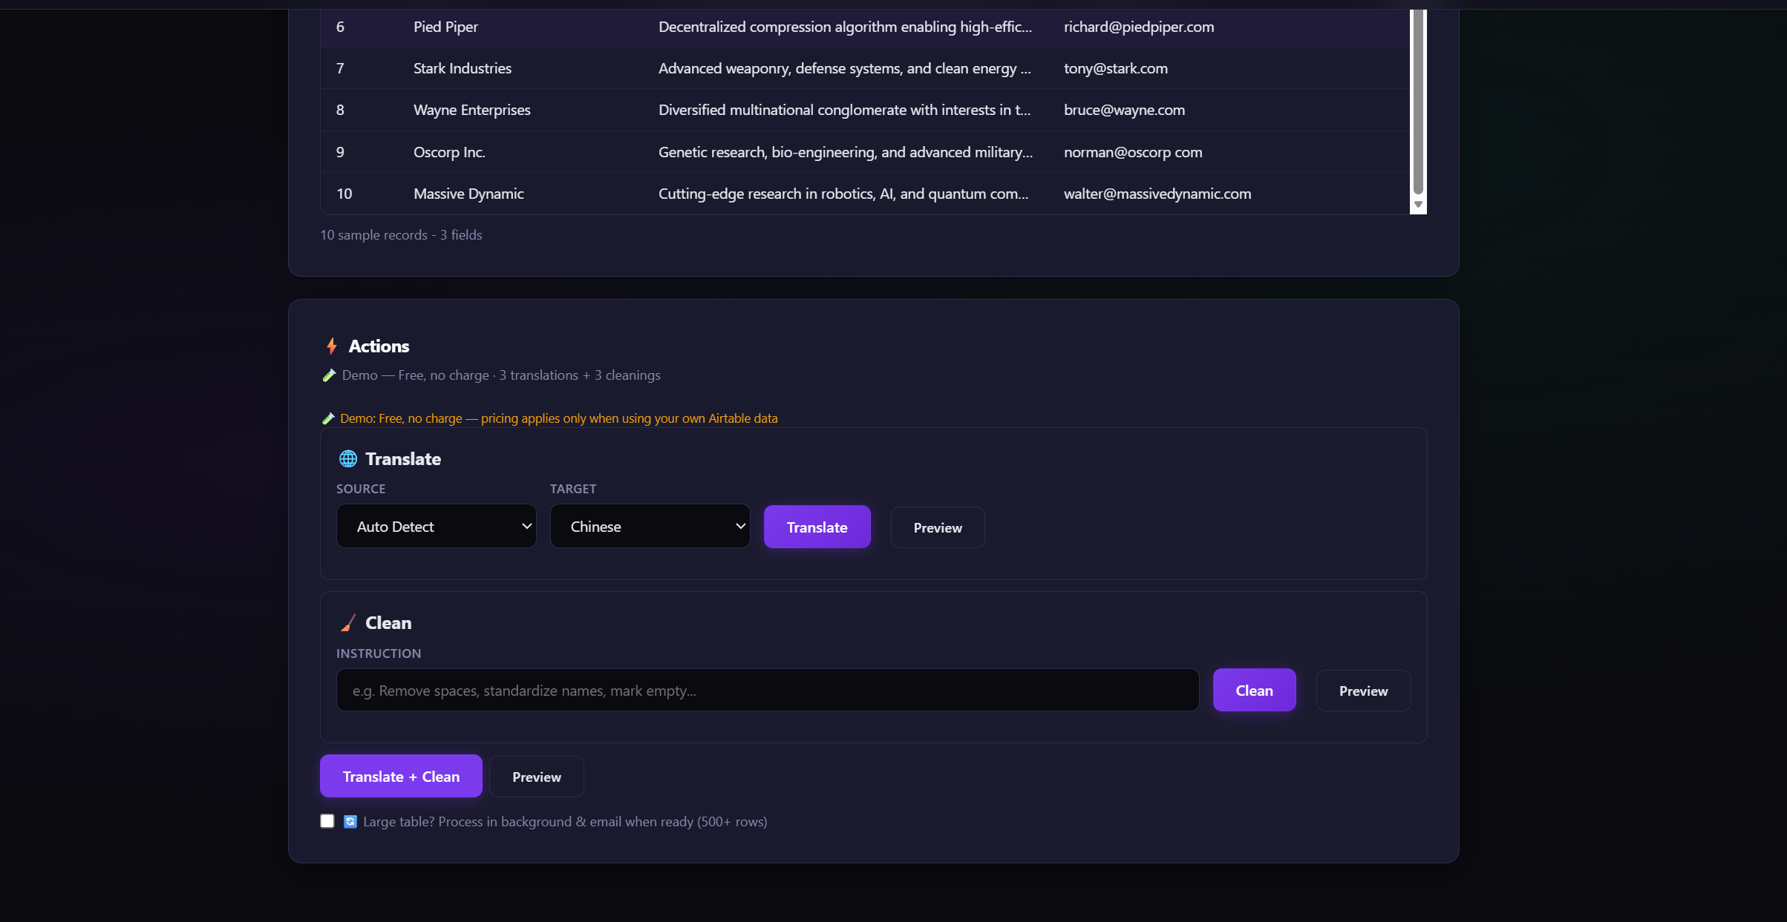Click the globe icon next to Translate

[347, 459]
